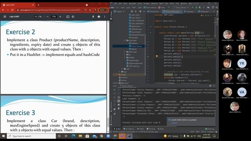Close the Lab 4 OOP browser tab
The width and height of the screenshot is (251, 141).
(x=33, y=5)
